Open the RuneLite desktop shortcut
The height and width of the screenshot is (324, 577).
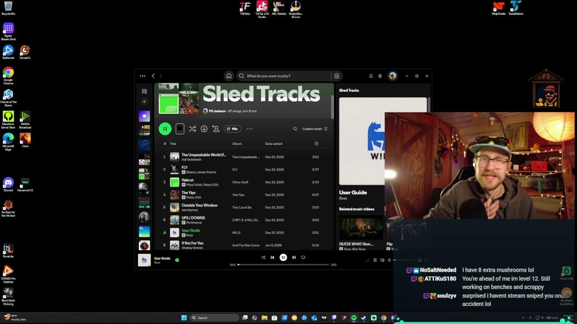8,251
